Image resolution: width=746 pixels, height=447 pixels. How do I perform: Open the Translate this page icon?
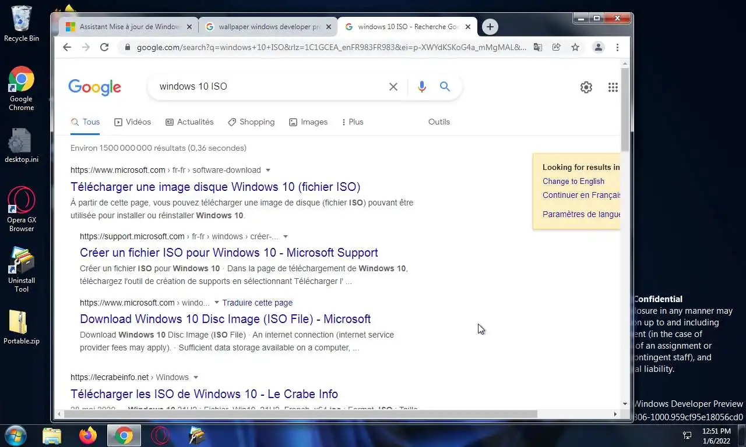pos(538,47)
